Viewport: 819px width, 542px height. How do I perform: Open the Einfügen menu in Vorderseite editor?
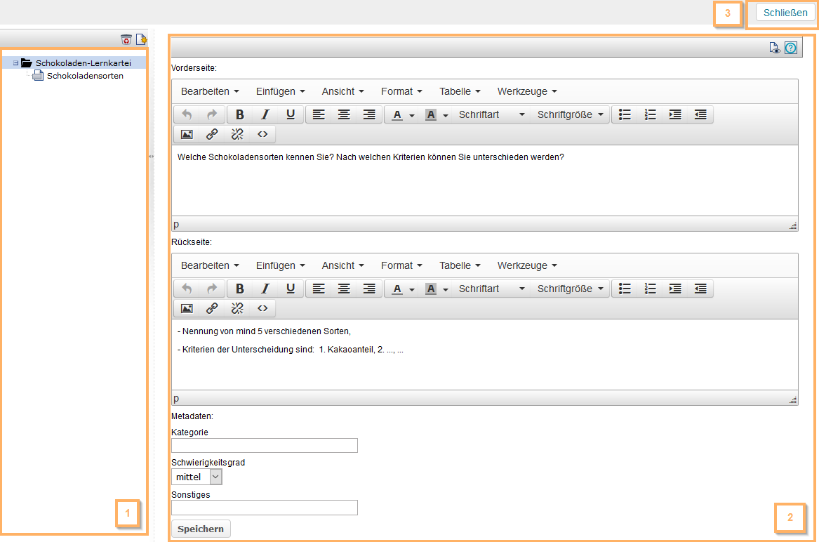280,91
